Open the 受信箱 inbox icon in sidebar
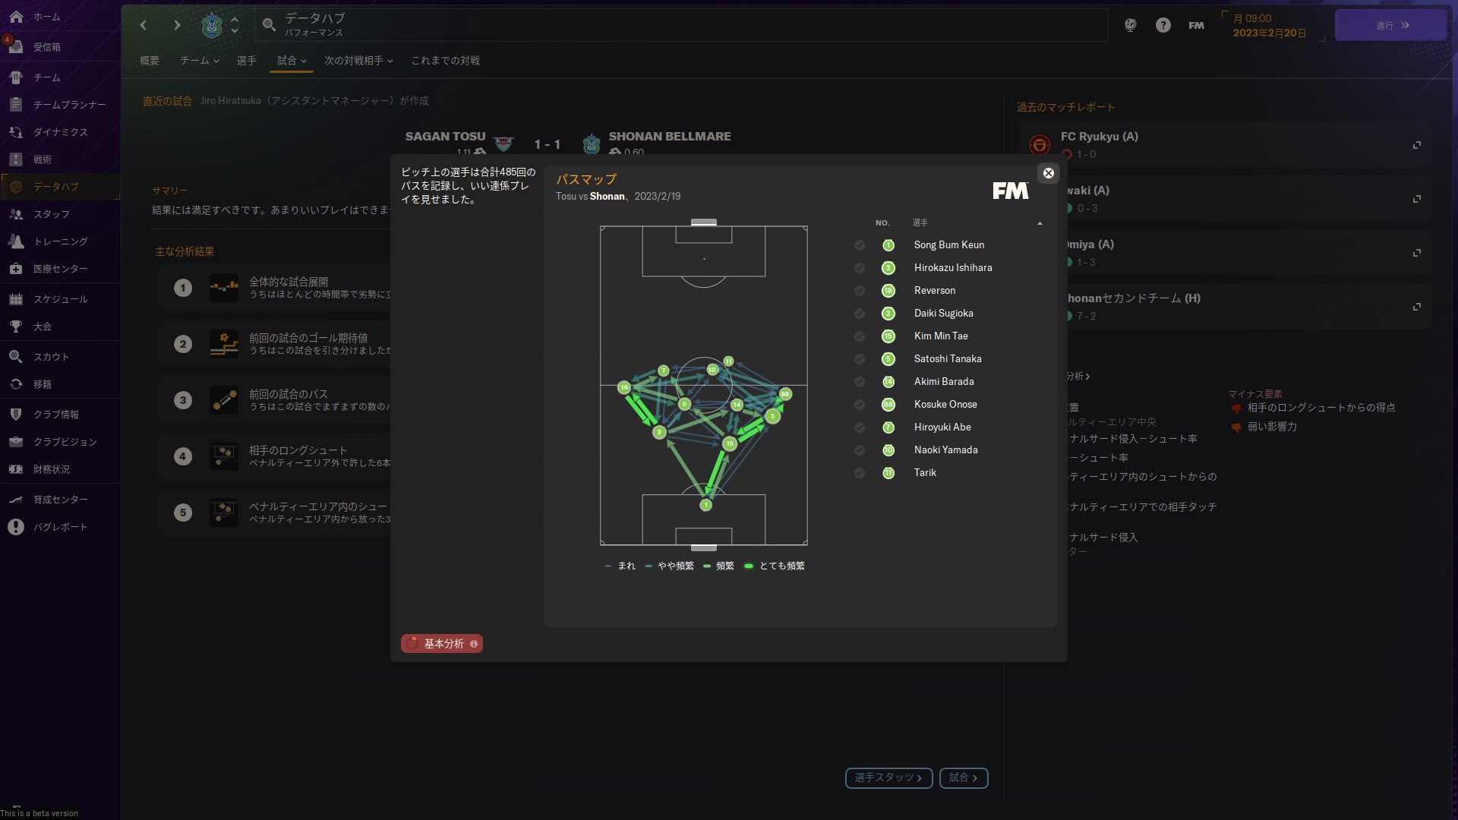This screenshot has width=1458, height=820. point(16,46)
